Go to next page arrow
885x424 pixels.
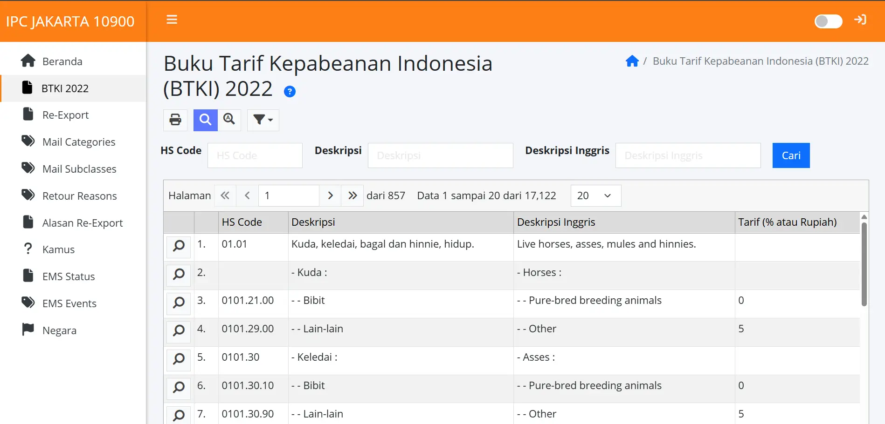[331, 195]
